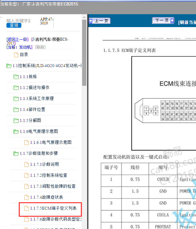The width and height of the screenshot is (196, 229).
Task: Collapse the 1.1.7诊断信息和步骤 folder icon
Action: 16,154
